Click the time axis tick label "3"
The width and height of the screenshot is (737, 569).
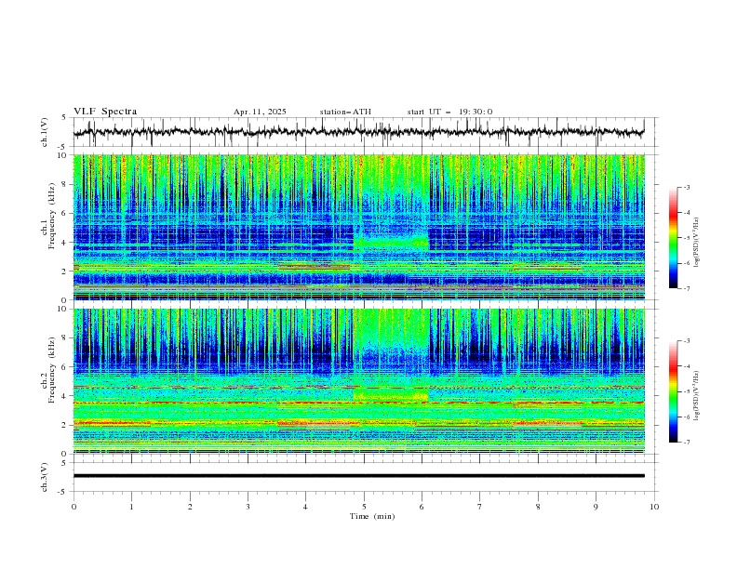[x=248, y=507]
